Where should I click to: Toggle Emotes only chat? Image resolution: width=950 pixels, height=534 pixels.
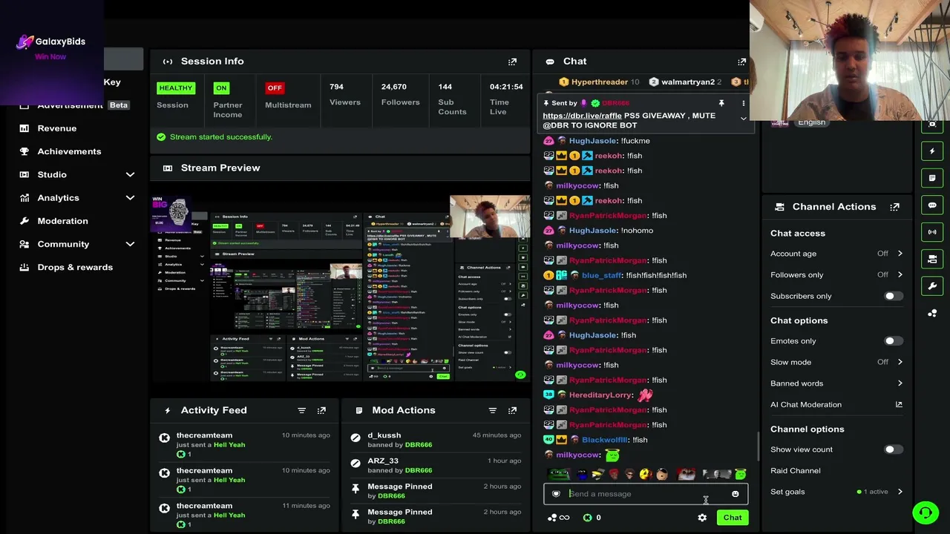tap(893, 341)
